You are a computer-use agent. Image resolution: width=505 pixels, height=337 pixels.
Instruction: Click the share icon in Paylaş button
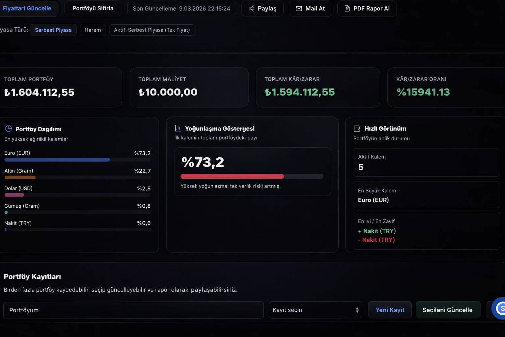[x=252, y=9]
